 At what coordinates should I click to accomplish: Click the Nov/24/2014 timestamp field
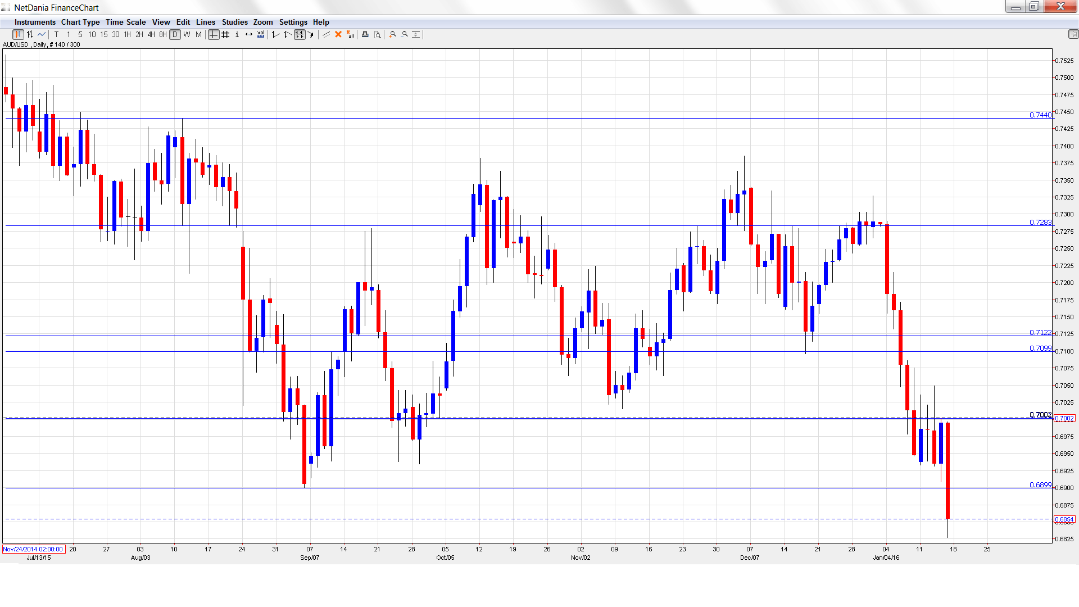[34, 549]
